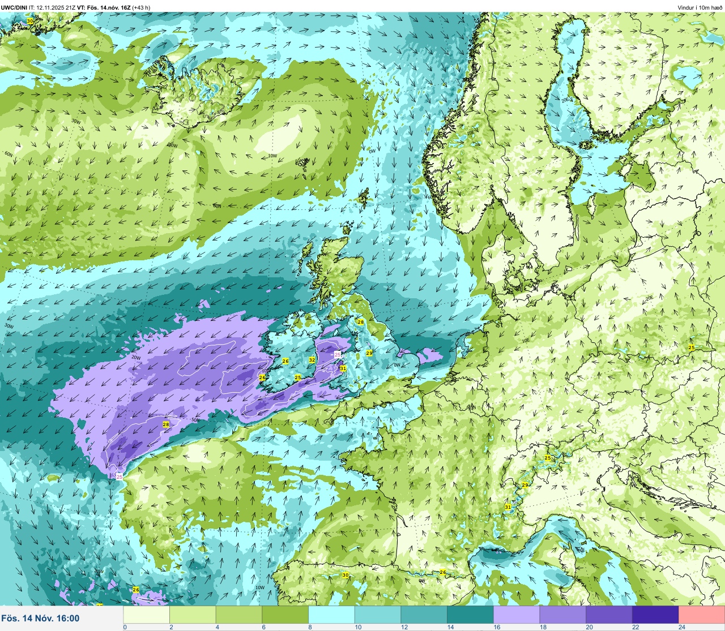Pick the 12–14 teal legend swatch
This screenshot has height=631, width=725.
coord(424,614)
